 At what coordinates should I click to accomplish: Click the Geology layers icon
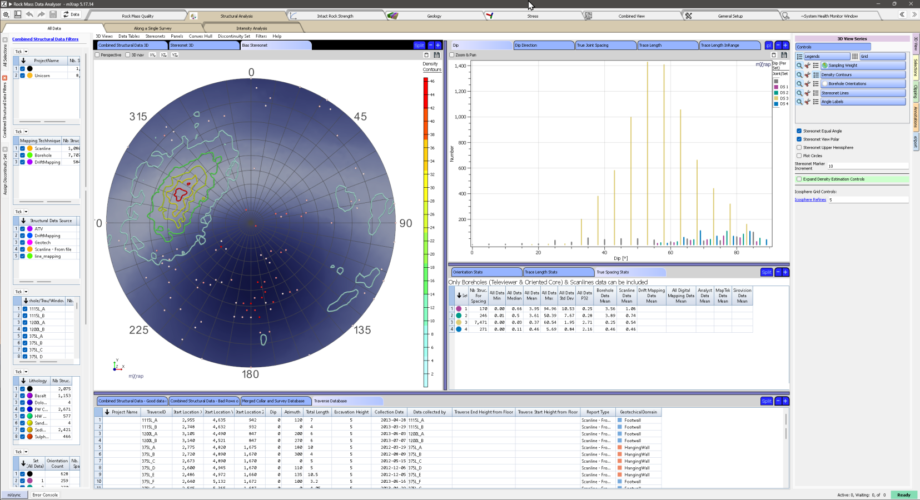(392, 16)
